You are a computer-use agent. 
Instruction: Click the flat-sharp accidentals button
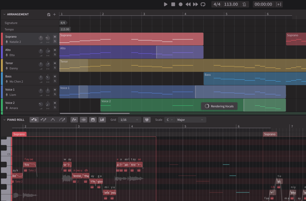point(102,120)
